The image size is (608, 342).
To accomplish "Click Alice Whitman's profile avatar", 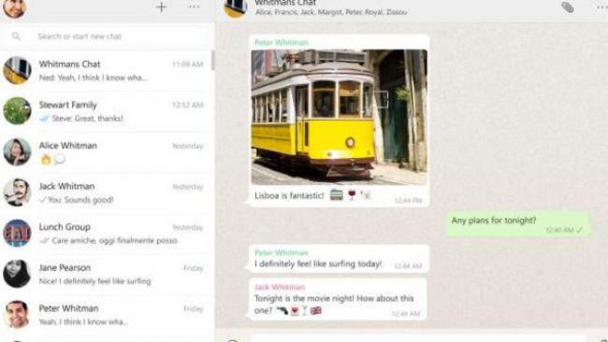I will [17, 151].
